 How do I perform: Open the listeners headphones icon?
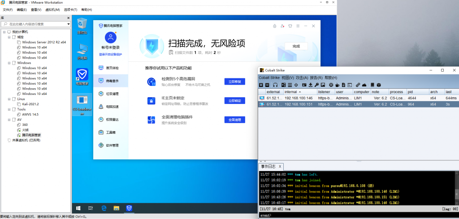click(x=275, y=85)
